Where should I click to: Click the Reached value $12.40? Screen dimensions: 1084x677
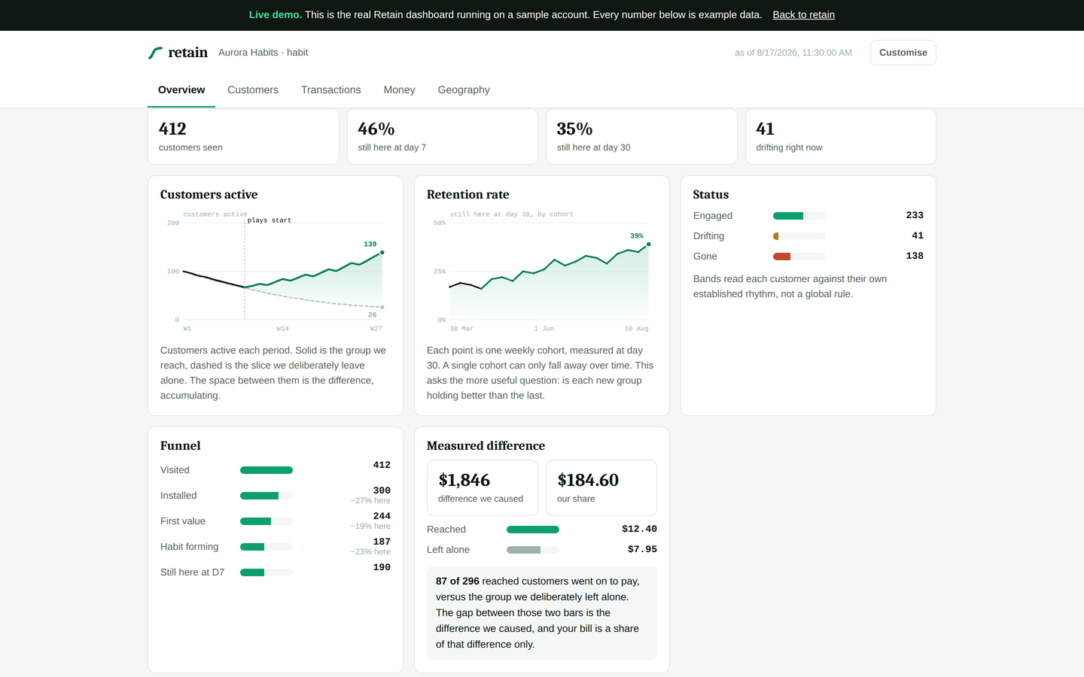pyautogui.click(x=639, y=529)
